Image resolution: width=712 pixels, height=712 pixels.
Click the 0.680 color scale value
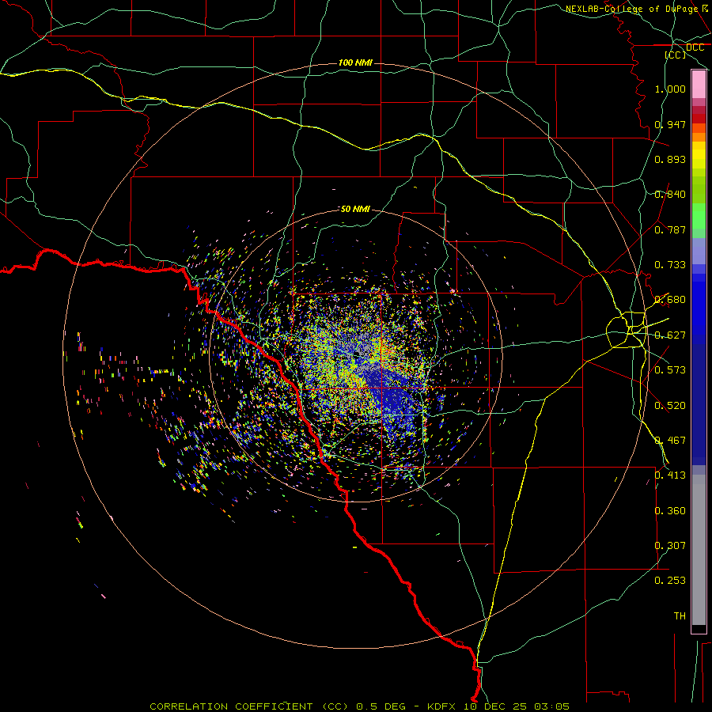670,300
